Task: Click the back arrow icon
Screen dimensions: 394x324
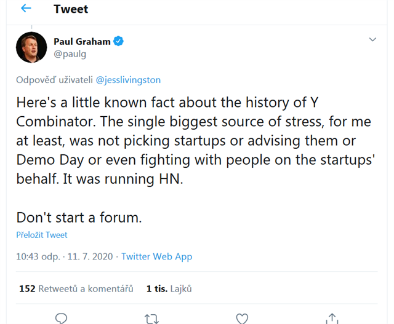Action: (25, 9)
